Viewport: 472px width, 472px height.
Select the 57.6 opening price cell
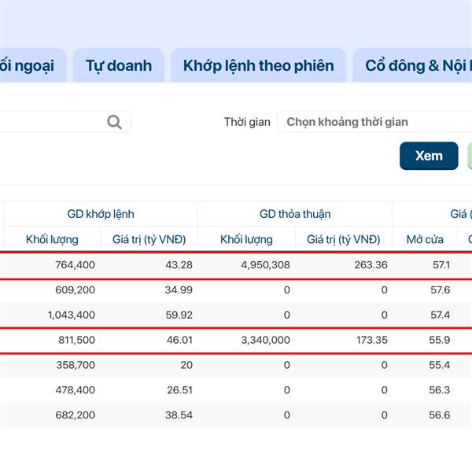(x=441, y=289)
